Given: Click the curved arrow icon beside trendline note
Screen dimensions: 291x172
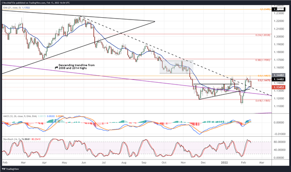Looking at the screenshot, I should coord(56,68).
